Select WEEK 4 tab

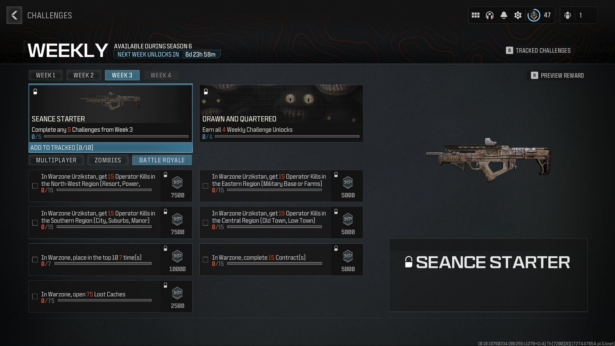[x=160, y=75]
